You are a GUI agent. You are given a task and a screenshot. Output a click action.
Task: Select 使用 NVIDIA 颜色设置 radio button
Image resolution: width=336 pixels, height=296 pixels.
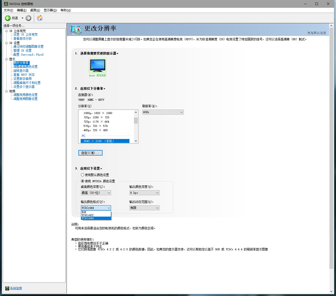82,181
